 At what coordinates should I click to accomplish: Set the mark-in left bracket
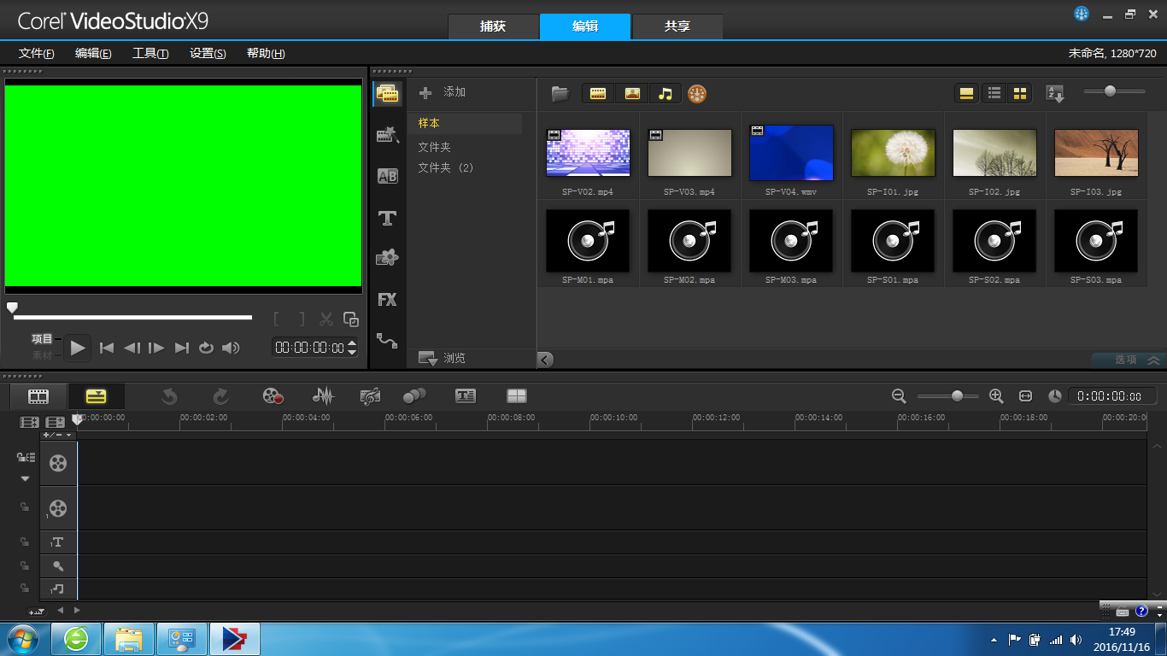276,319
